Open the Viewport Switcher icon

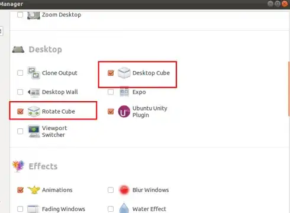34,131
